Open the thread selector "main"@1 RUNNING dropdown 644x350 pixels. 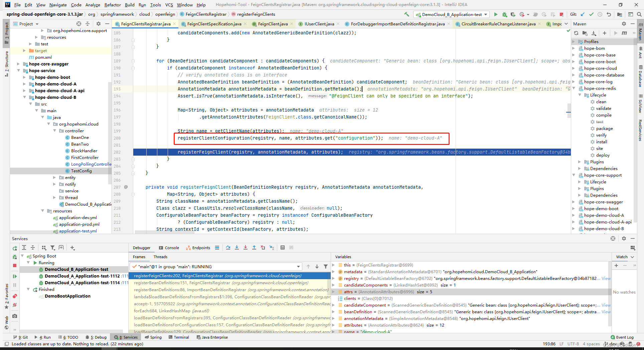coord(216,267)
